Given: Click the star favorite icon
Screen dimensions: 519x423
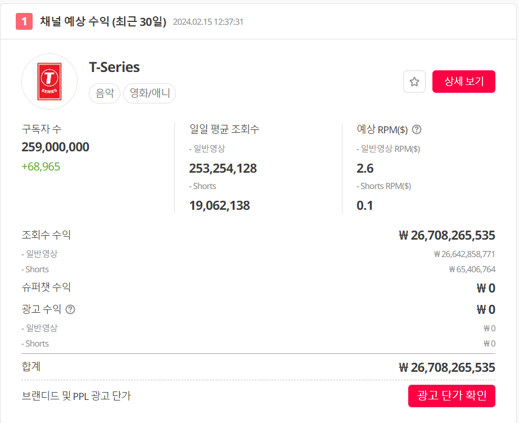Looking at the screenshot, I should point(414,82).
